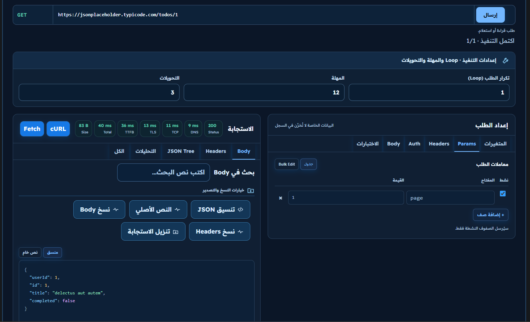Switch to request Params tab
Viewport: 530px width, 322px height.
pyautogui.click(x=467, y=144)
